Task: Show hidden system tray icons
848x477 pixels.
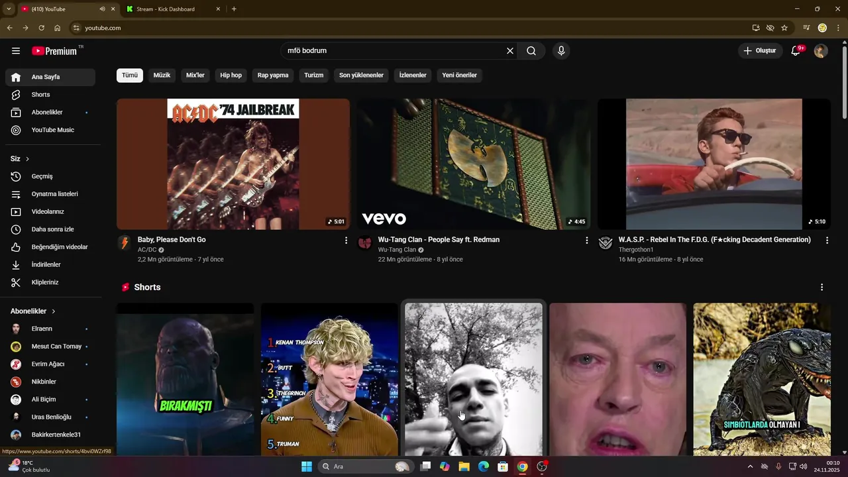Action: pos(750,466)
